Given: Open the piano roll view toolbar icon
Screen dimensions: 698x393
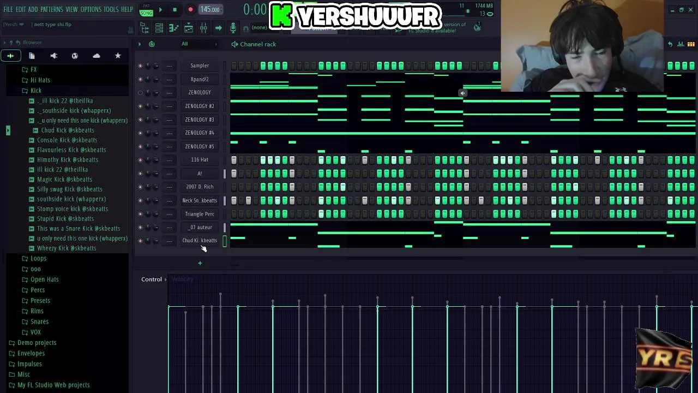Looking at the screenshot, I should coord(173,28).
